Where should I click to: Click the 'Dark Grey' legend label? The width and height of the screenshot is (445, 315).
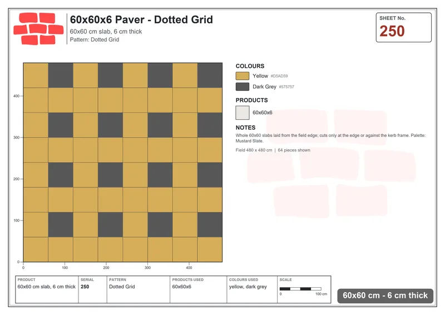[x=265, y=87]
